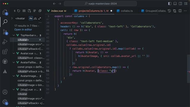Image resolution: width=190 pixels, height=107 pixels.
Task: Open the Manage settings gear
Action: (x=5, y=102)
